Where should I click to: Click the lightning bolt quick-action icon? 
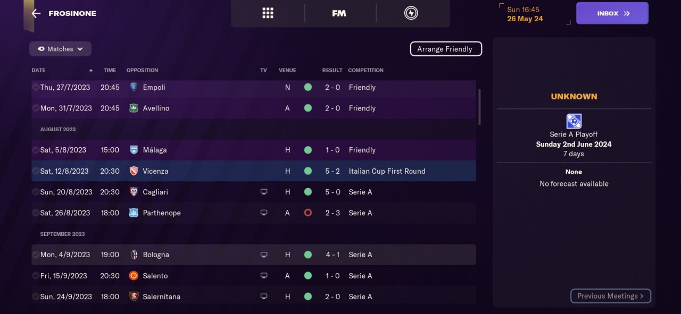coord(411,13)
